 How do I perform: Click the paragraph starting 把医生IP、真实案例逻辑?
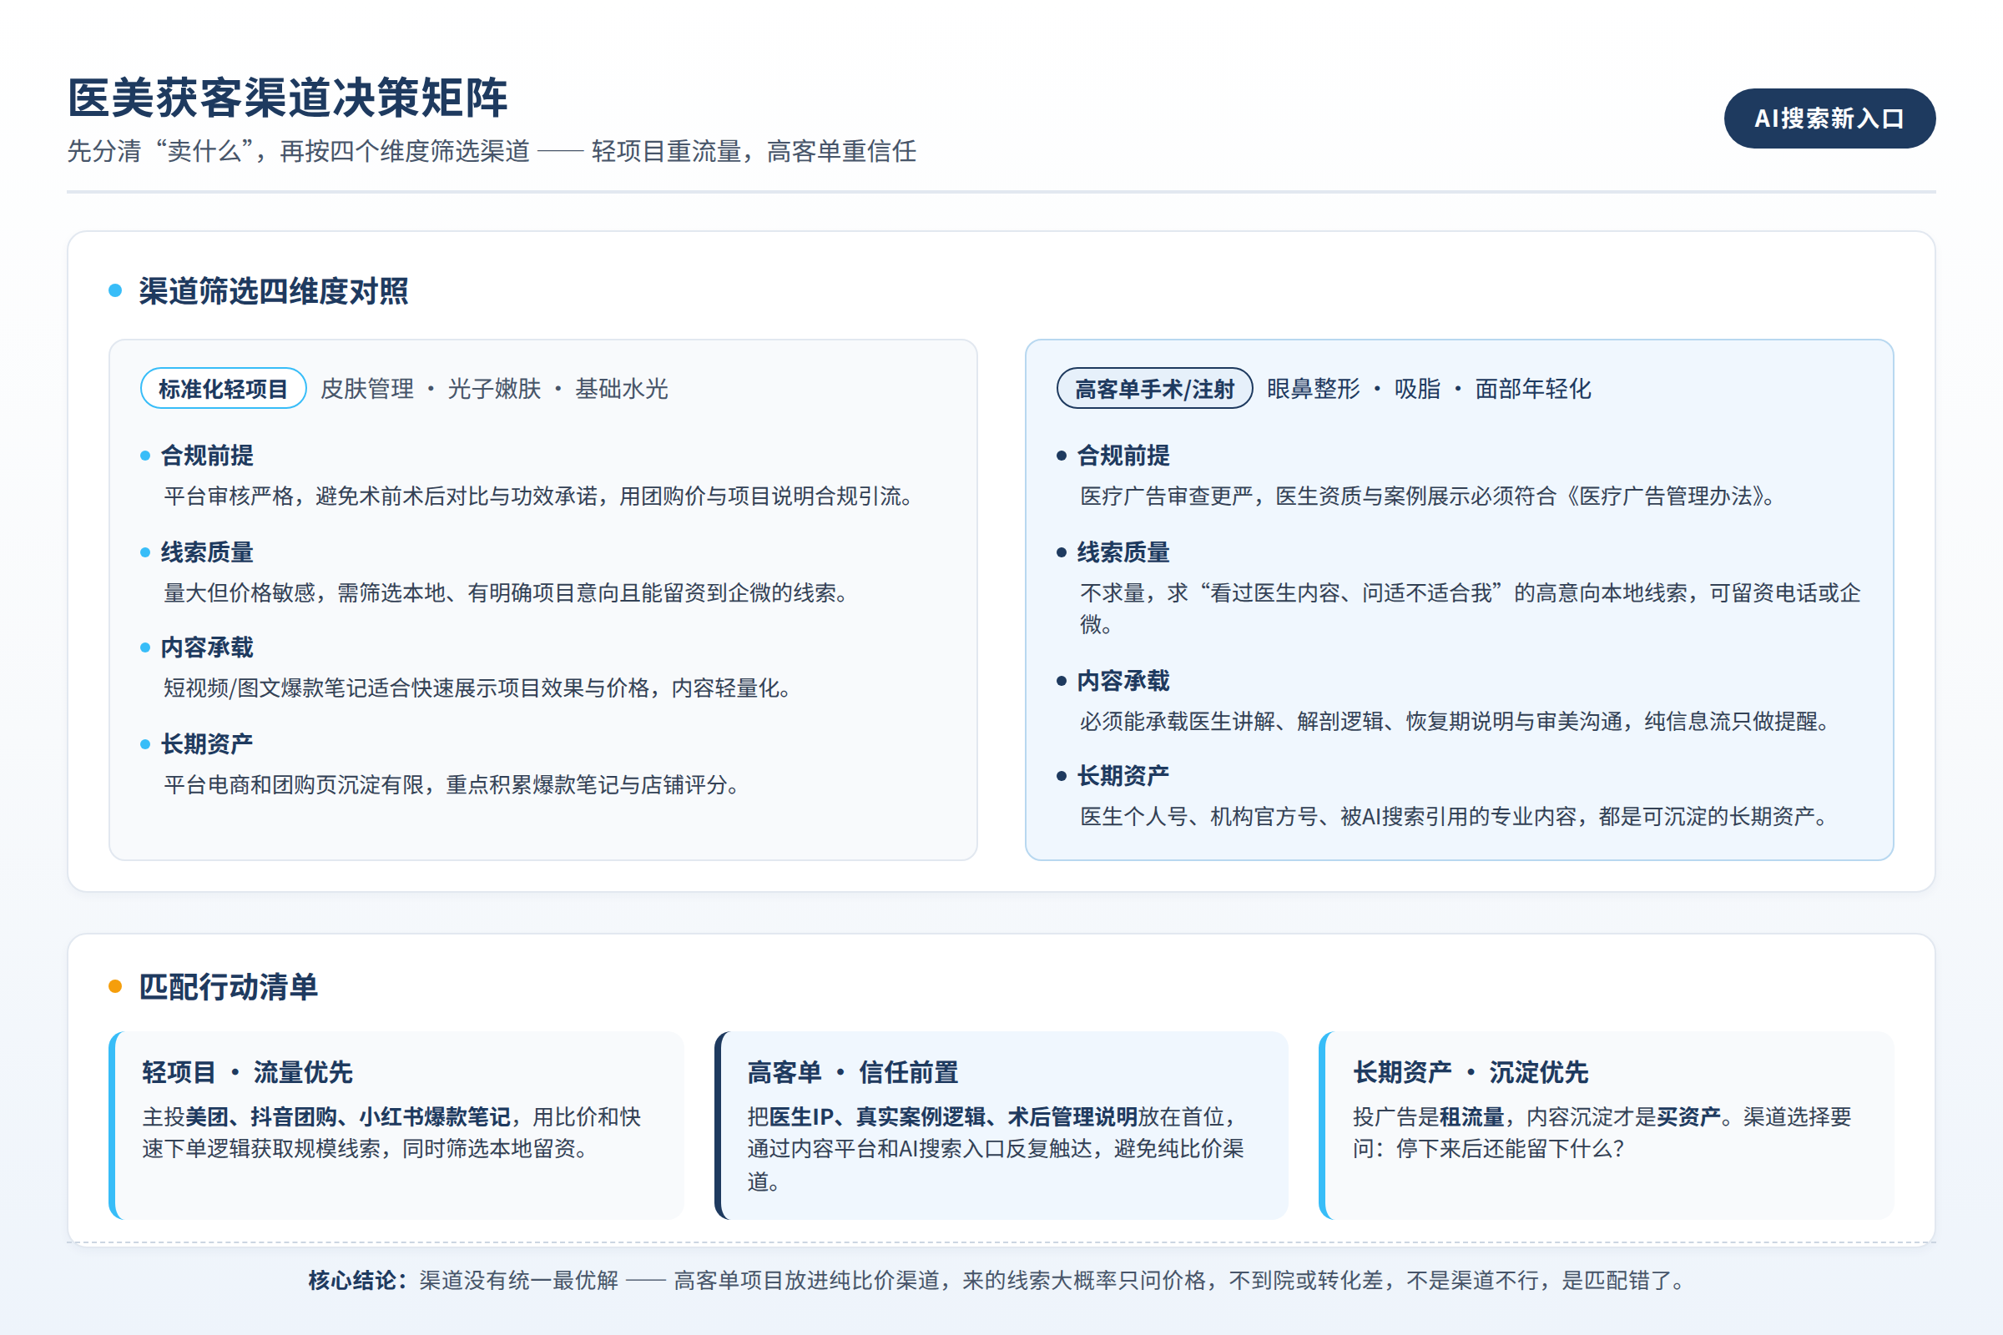point(996,1150)
